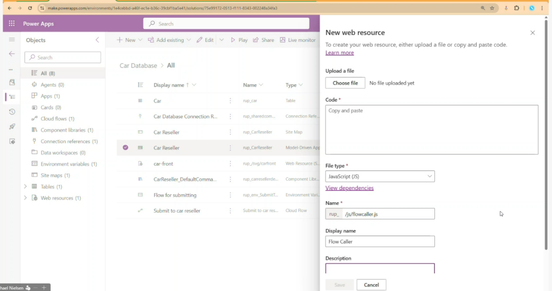The image size is (552, 291).
Task: Select Cloud flows in Objects list
Action: 57,118
